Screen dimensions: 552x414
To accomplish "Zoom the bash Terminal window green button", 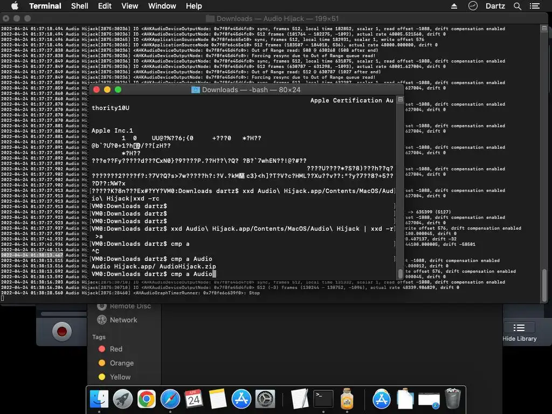I will tap(118, 90).
